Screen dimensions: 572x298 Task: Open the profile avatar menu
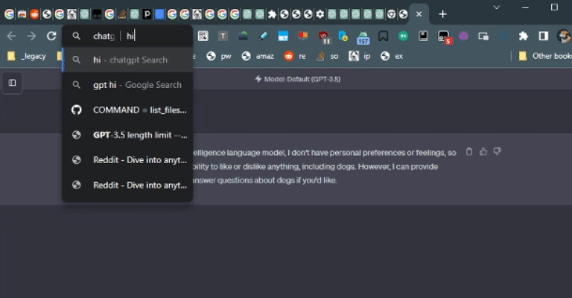[564, 36]
